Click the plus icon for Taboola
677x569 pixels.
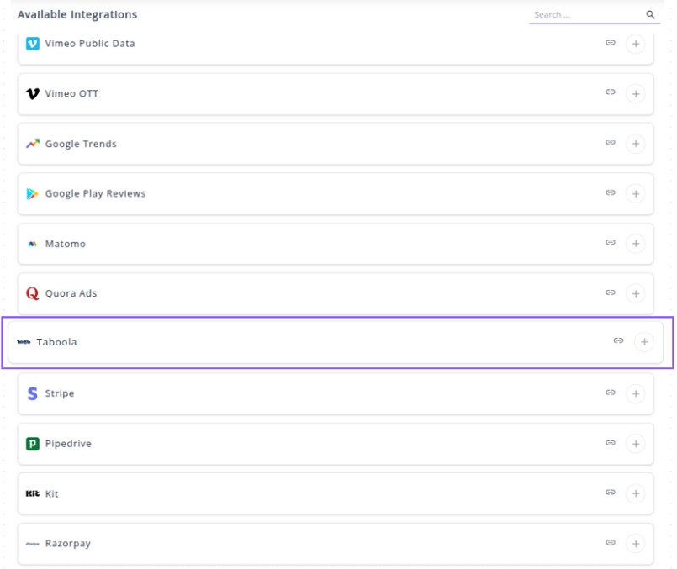click(x=644, y=341)
